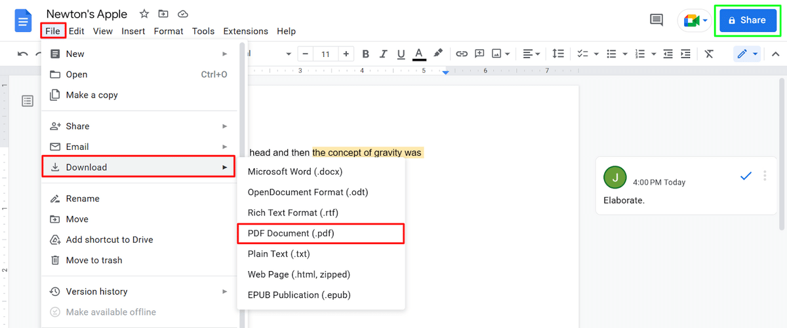The height and width of the screenshot is (328, 787).
Task: Star the Newton's Apple document
Action: point(144,14)
